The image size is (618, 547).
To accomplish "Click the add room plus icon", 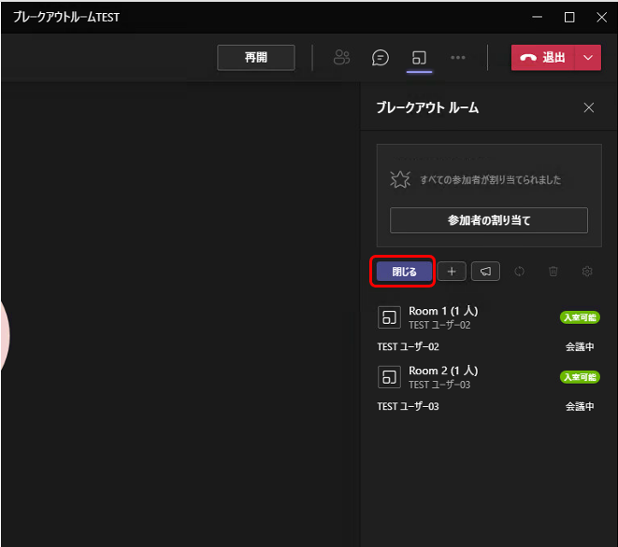I will coord(452,271).
